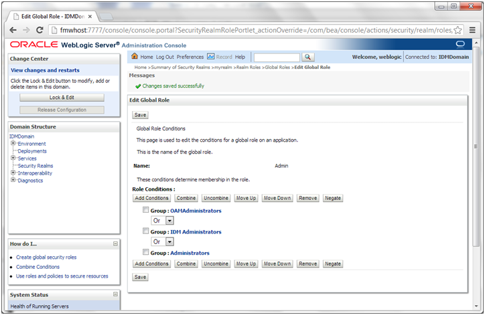Click the top Remove button
Viewport: 485px width, 315px height.
click(x=307, y=198)
